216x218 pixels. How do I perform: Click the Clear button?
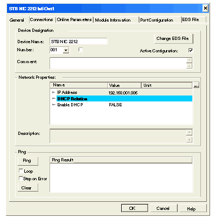click(x=28, y=188)
